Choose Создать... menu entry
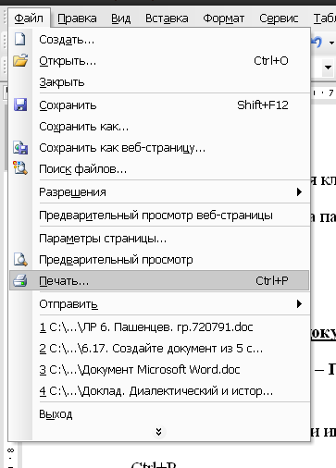The height and width of the screenshot is (468, 336). coord(159,40)
